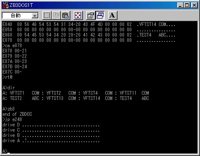Click the 自動 font size combo box
Viewport: 200px width, 156px height.
point(20,15)
